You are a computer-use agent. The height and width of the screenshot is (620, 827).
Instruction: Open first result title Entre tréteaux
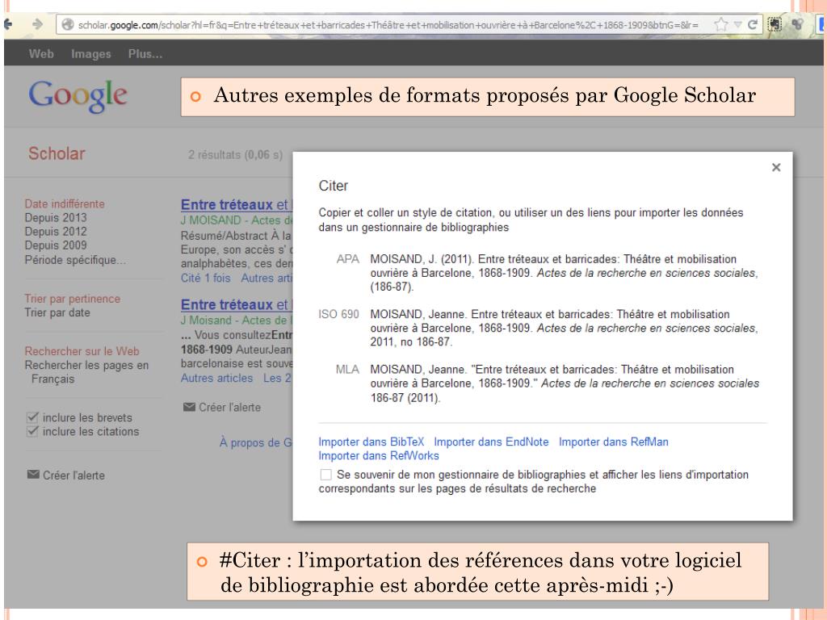pos(236,204)
